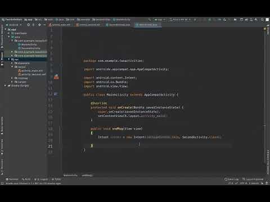
Task: Expand the drawable folder
Action: (12, 63)
